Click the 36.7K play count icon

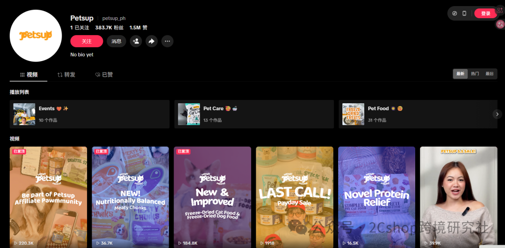tap(98, 243)
